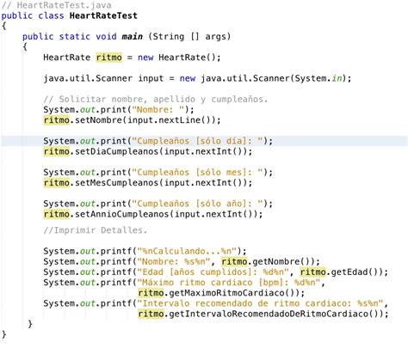Click the //Imprimir Detalles comment
The image size is (408, 348).
coord(95,230)
